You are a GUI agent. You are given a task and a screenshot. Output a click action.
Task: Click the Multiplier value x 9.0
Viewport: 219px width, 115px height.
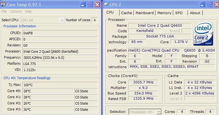(143, 88)
